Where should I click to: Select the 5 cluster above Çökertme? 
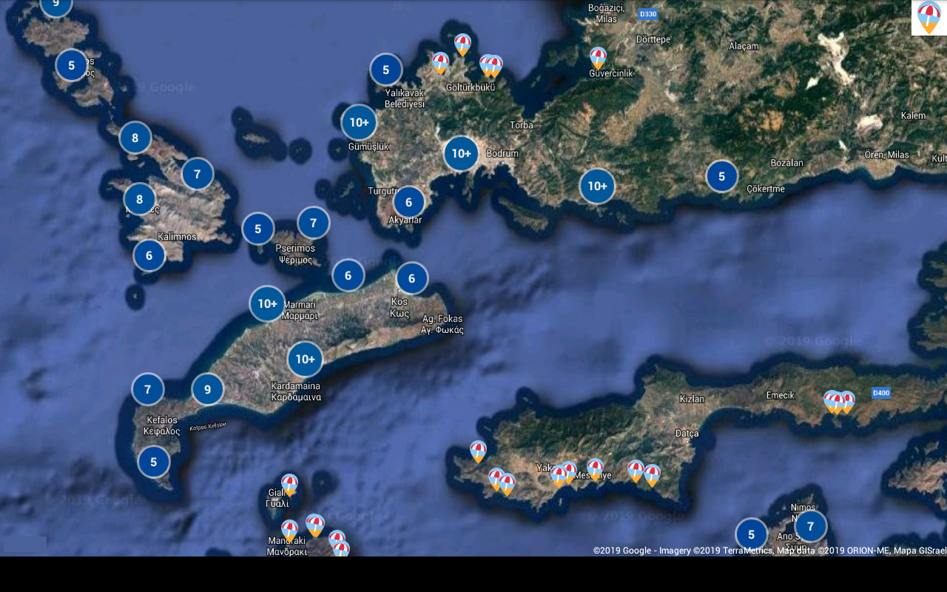pyautogui.click(x=721, y=176)
